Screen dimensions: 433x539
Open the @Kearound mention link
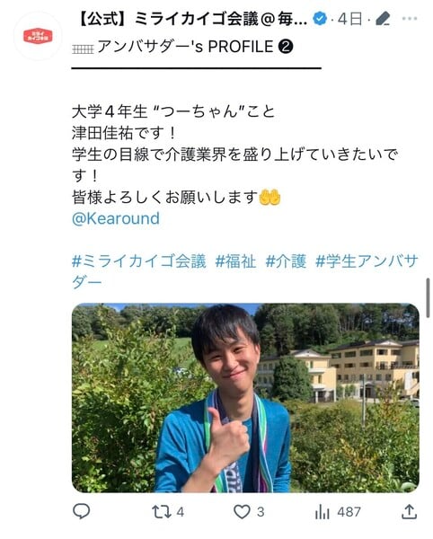pyautogui.click(x=116, y=218)
